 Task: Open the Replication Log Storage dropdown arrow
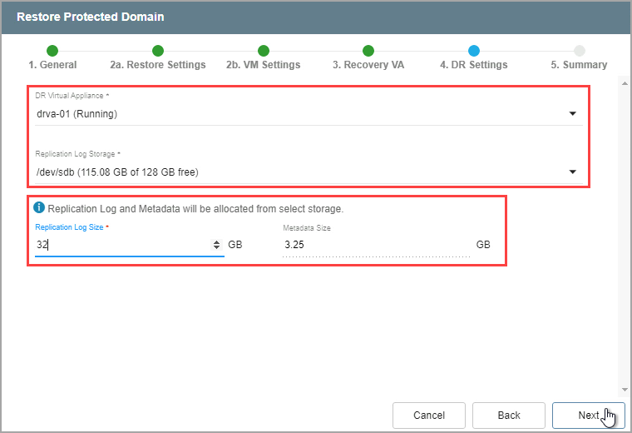[x=572, y=172]
